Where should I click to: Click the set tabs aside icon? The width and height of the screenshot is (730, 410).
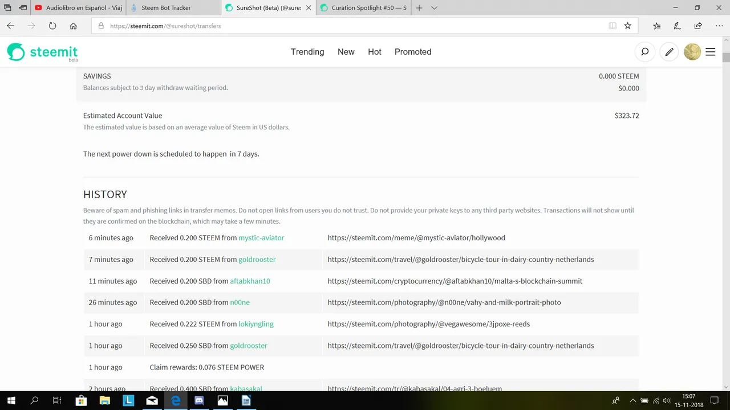point(23,8)
